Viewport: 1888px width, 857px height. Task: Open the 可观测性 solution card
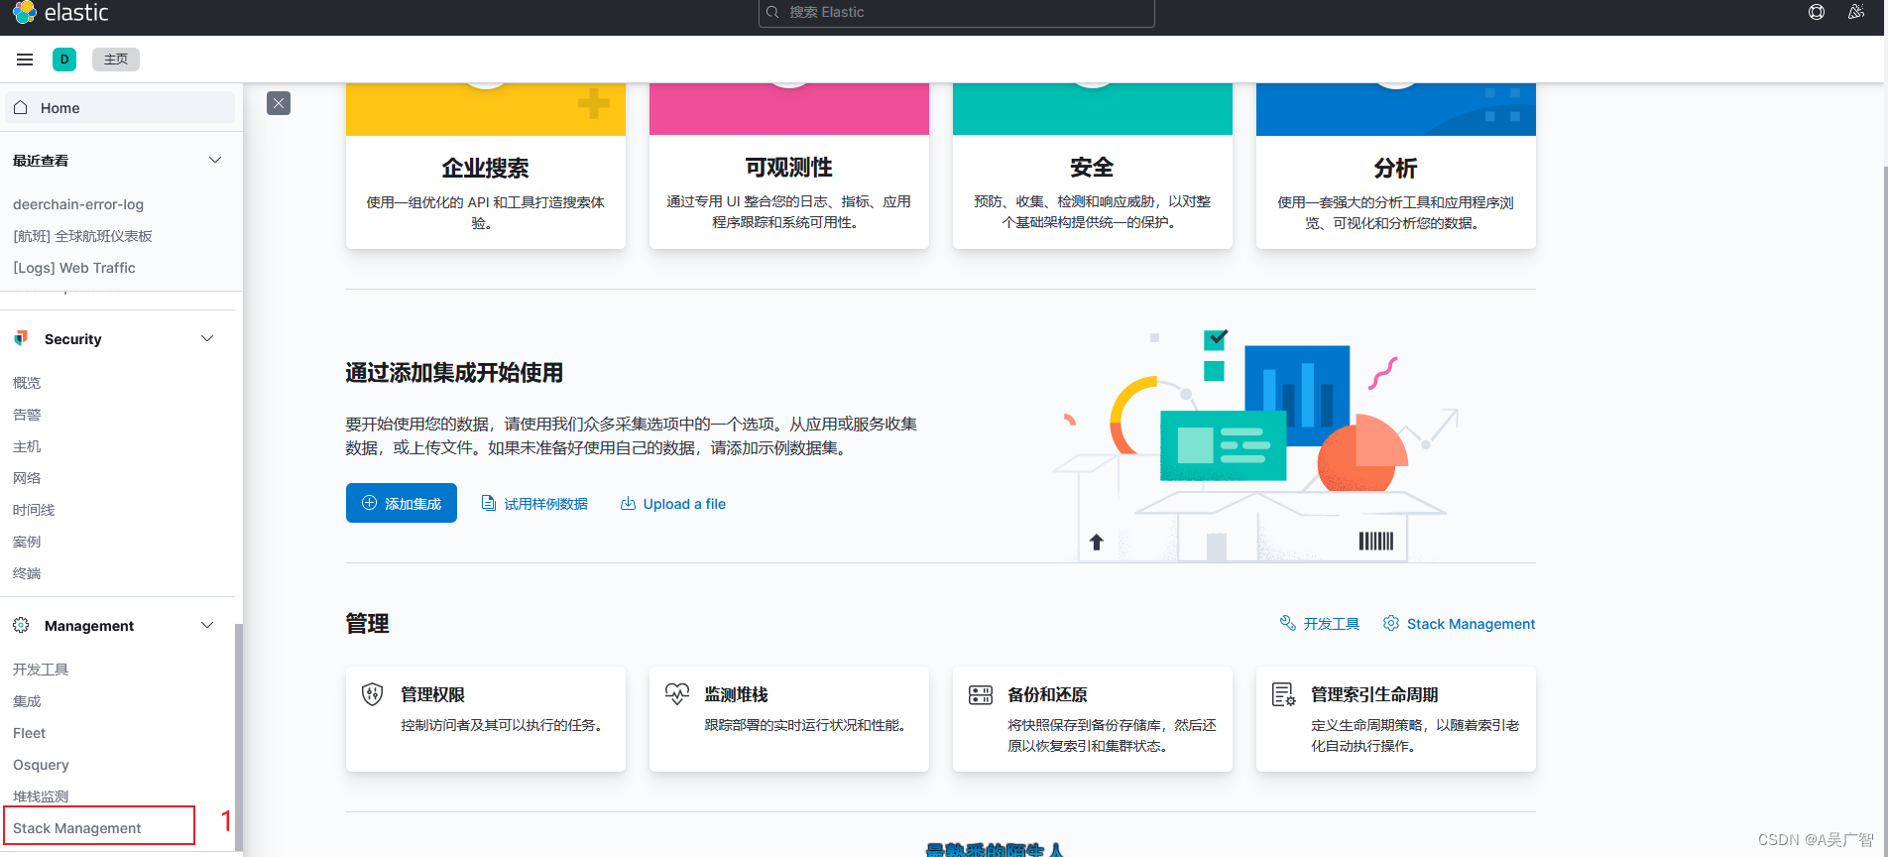pos(789,167)
